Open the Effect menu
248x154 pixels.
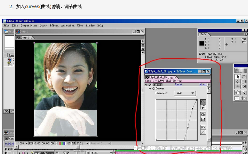(54, 26)
